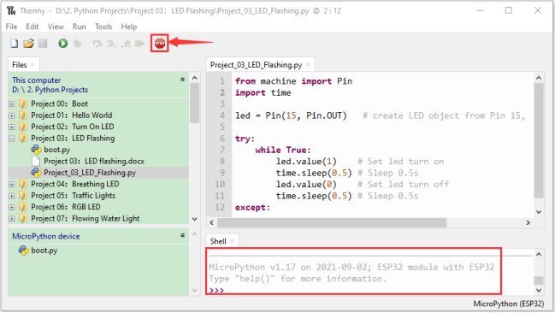Viewport: 555px width, 313px height.
Task: Click the Python icon next to Project_03_LED_Flashing.py
Action: (36, 173)
